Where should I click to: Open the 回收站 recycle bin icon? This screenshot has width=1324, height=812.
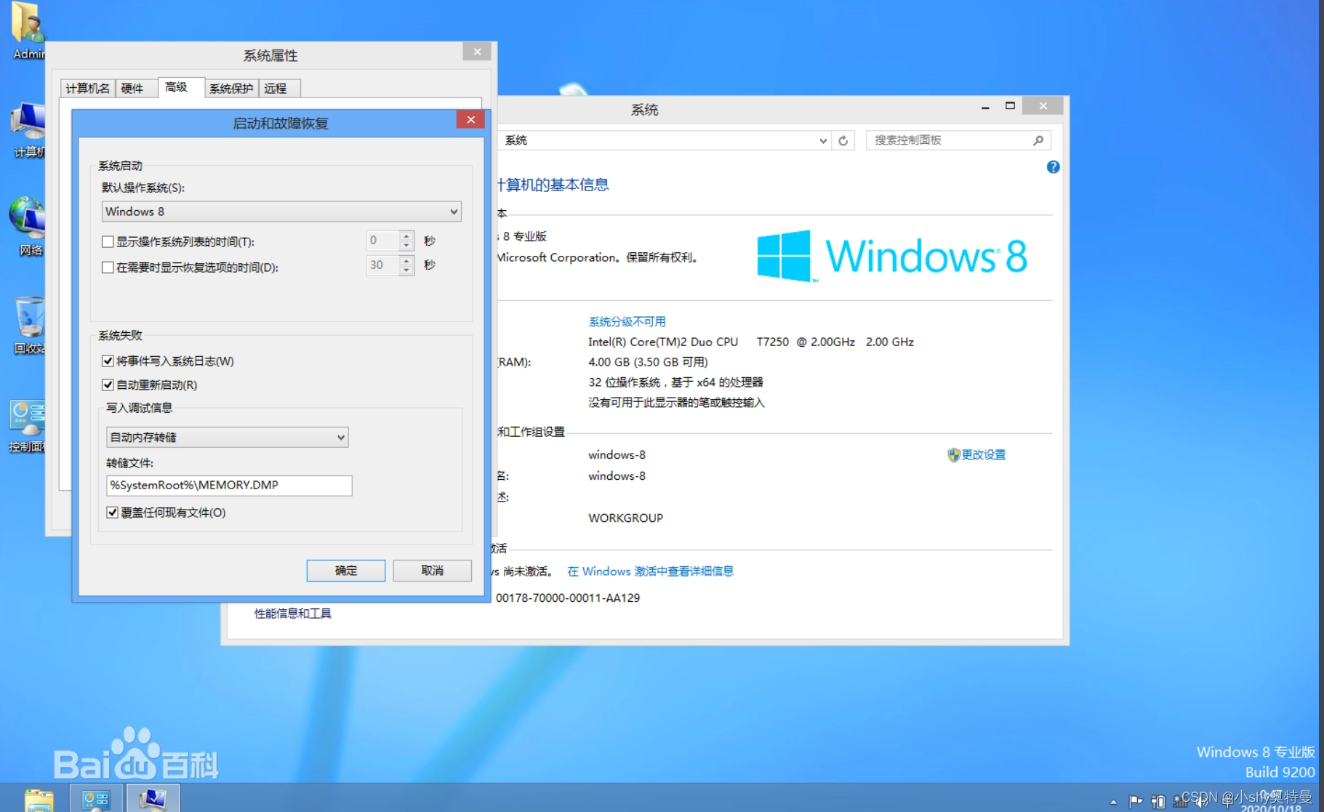pyautogui.click(x=29, y=325)
